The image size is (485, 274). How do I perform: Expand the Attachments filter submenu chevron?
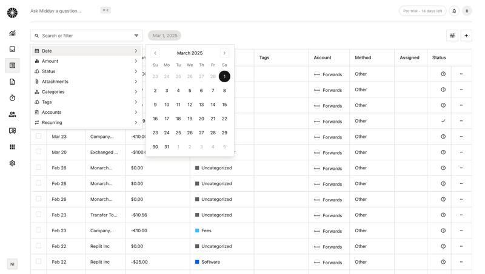point(136,82)
